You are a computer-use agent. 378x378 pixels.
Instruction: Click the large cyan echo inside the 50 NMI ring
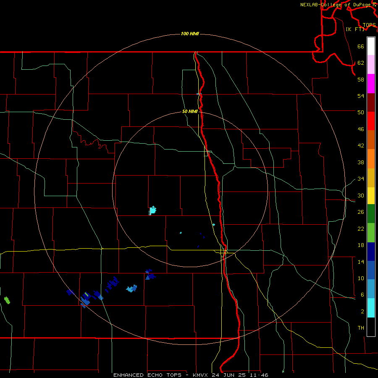pos(152,210)
